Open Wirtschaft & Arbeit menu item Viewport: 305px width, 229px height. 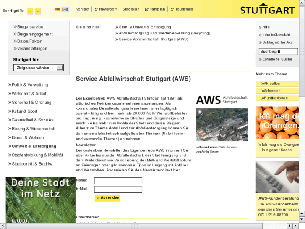[27, 94]
